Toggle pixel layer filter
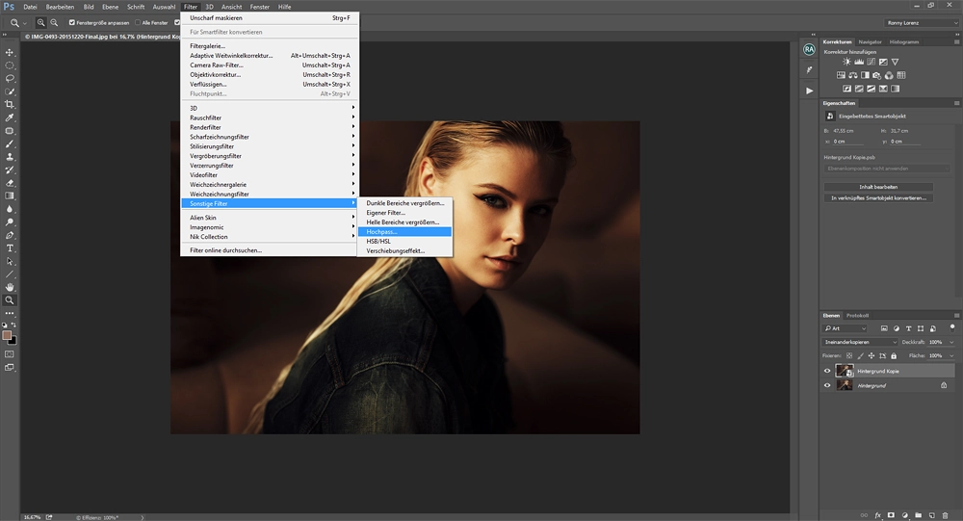 click(884, 328)
